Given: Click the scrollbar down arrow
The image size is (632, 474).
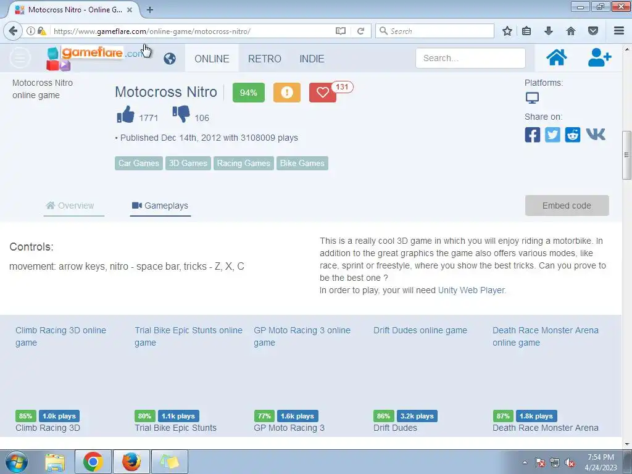Looking at the screenshot, I should click(627, 444).
